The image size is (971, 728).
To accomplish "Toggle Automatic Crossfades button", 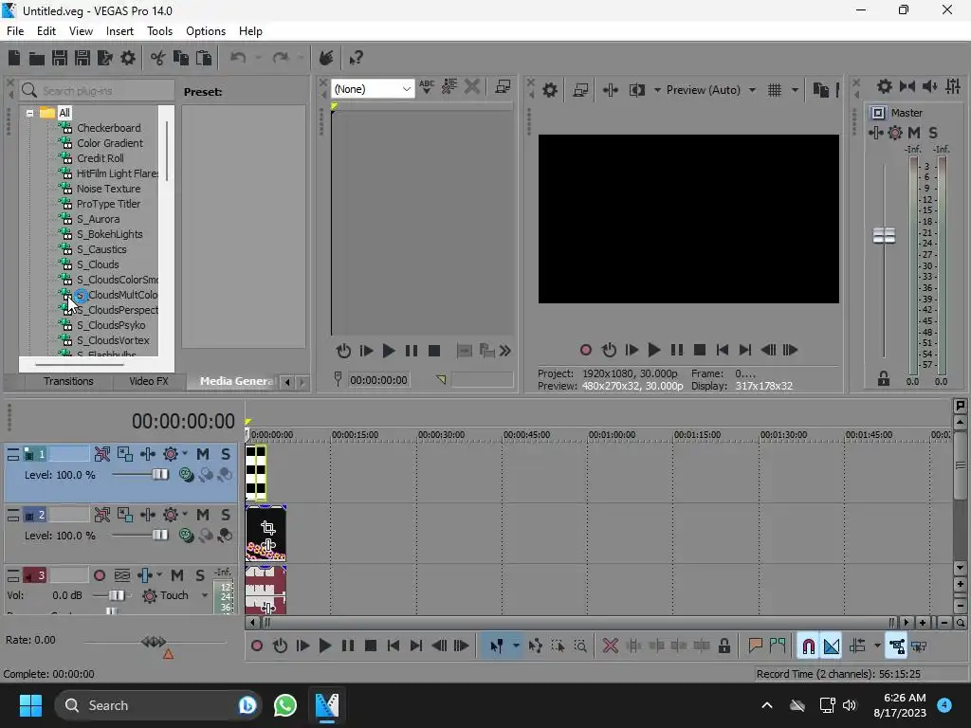I will click(x=831, y=646).
